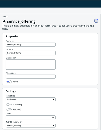Grab the Description textarea resize handle

click(55, 69)
